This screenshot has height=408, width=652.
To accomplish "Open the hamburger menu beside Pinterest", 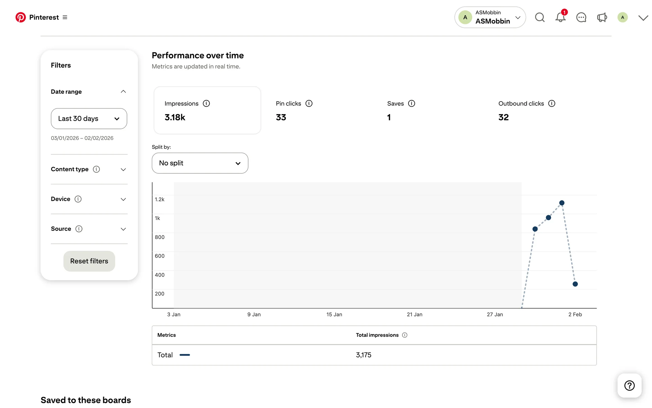I will click(65, 17).
